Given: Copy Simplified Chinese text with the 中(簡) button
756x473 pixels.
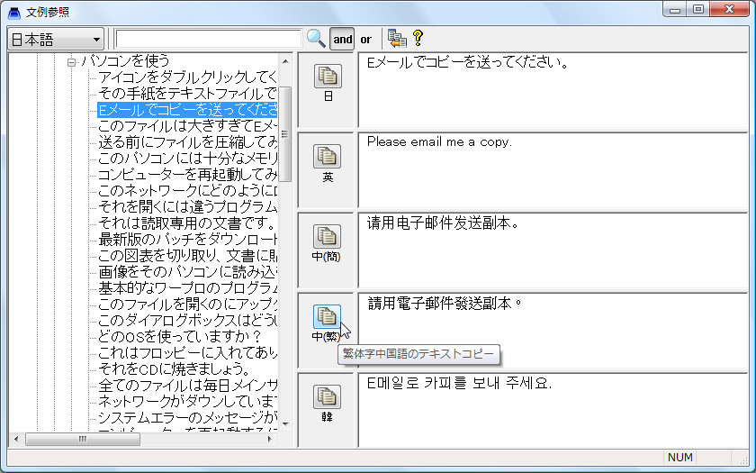Looking at the screenshot, I should [328, 236].
